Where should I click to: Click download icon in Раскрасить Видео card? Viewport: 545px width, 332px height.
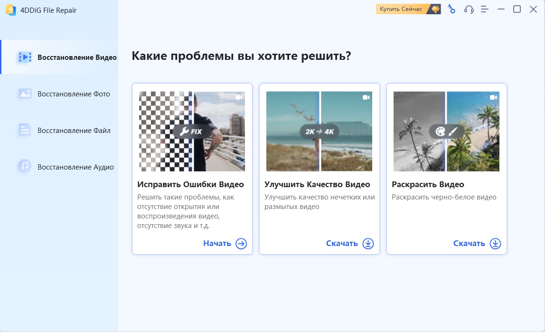click(x=495, y=244)
